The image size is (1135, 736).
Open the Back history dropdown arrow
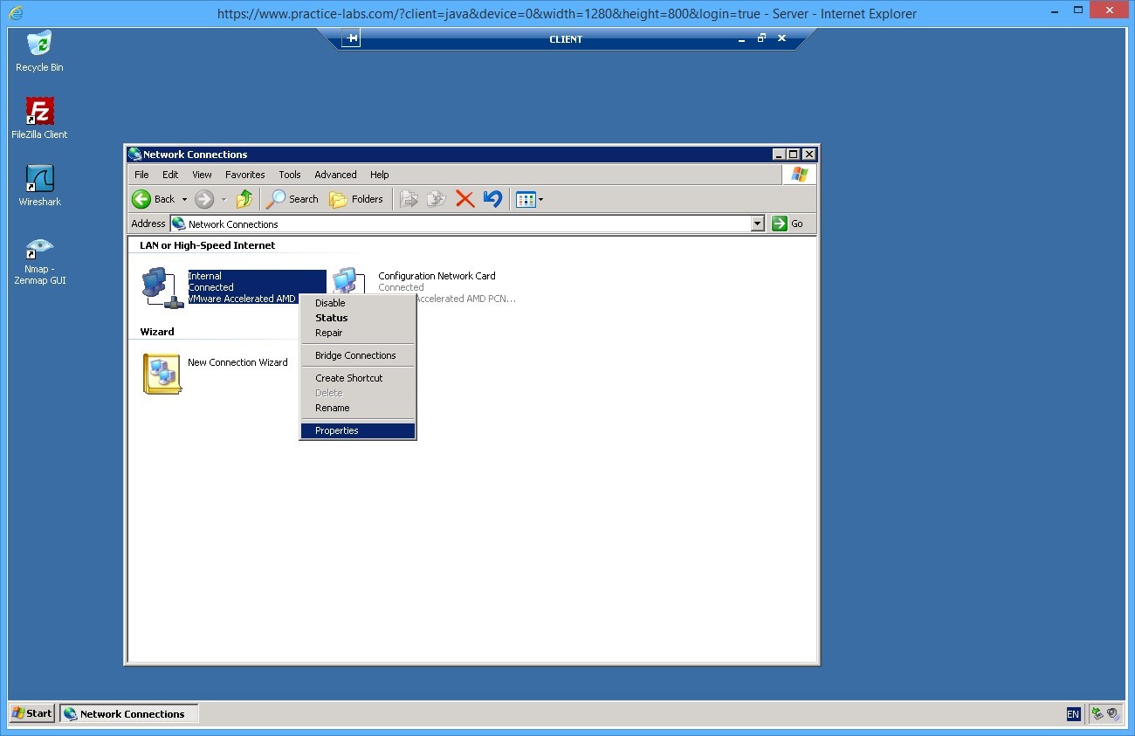184,200
